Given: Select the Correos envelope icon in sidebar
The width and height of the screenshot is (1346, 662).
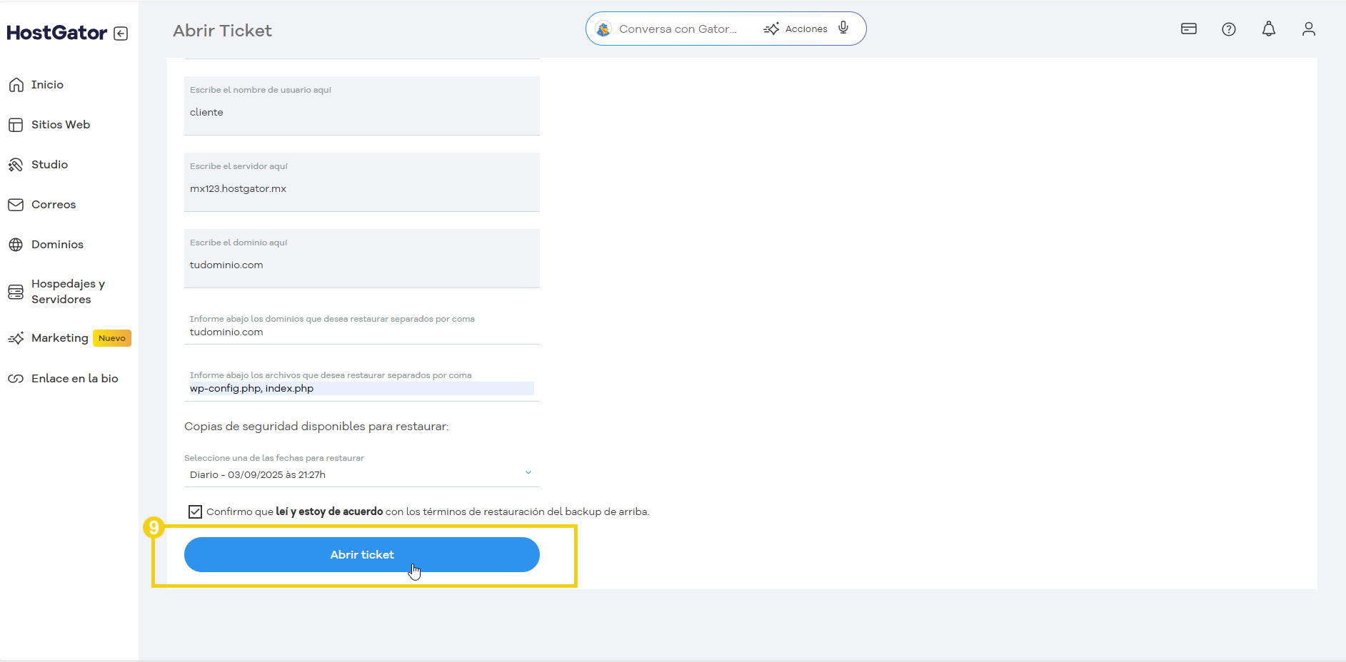Looking at the screenshot, I should (x=16, y=204).
